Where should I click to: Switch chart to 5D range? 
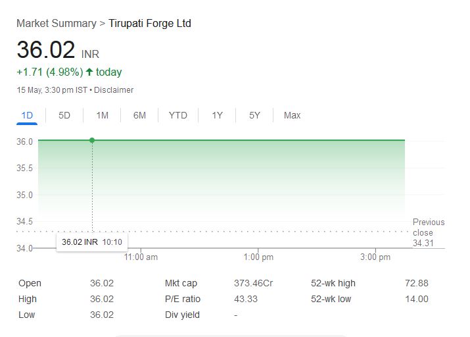coord(64,116)
